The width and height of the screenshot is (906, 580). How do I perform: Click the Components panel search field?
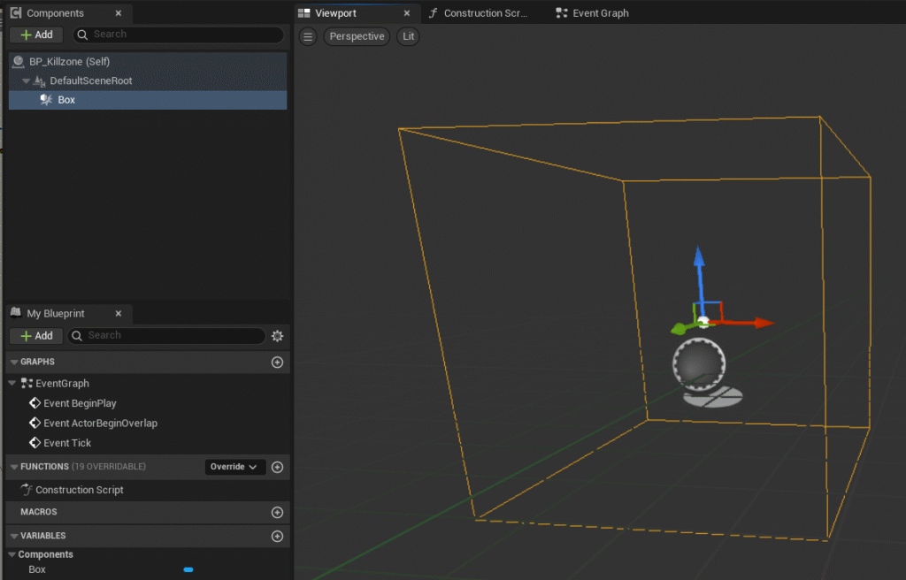(x=186, y=34)
